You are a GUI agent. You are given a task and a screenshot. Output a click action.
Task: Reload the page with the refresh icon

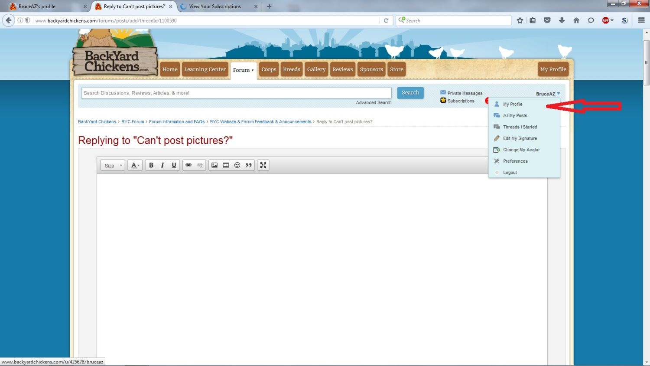pos(386,20)
